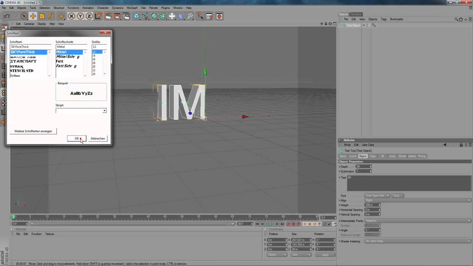Click Weitere Schriftarten anzeigen button

coord(33,131)
